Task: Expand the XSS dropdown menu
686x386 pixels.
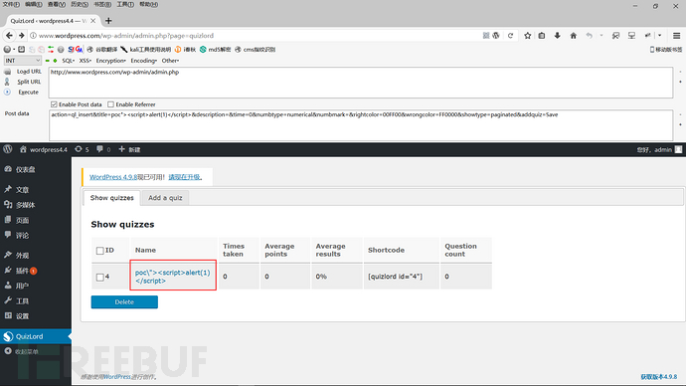Action: click(x=86, y=61)
